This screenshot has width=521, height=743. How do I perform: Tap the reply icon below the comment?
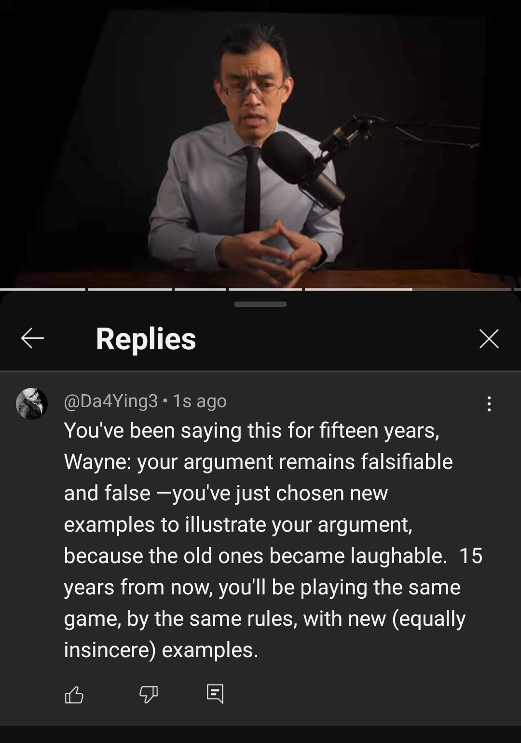215,694
